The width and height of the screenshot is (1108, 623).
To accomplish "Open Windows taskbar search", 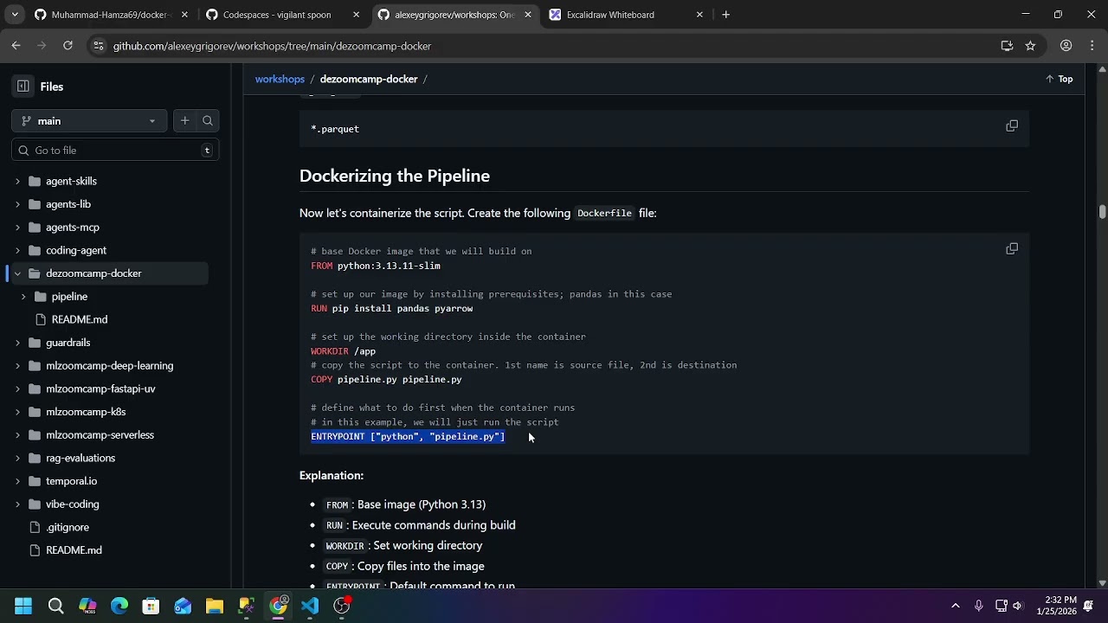I will pyautogui.click(x=55, y=606).
